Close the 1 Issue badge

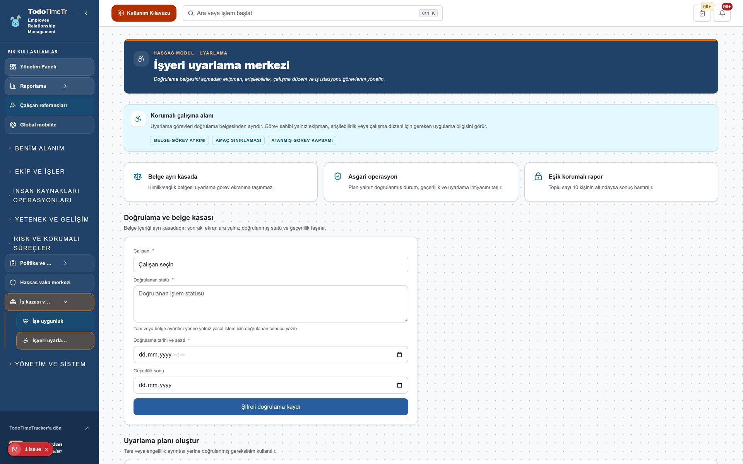pyautogui.click(x=46, y=449)
